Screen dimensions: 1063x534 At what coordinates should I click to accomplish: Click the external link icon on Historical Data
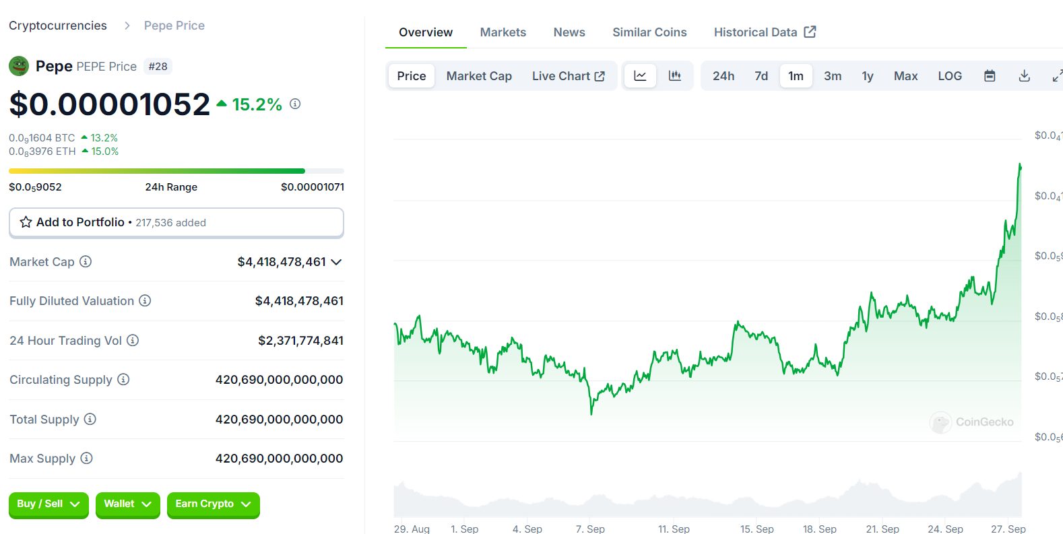tap(810, 32)
